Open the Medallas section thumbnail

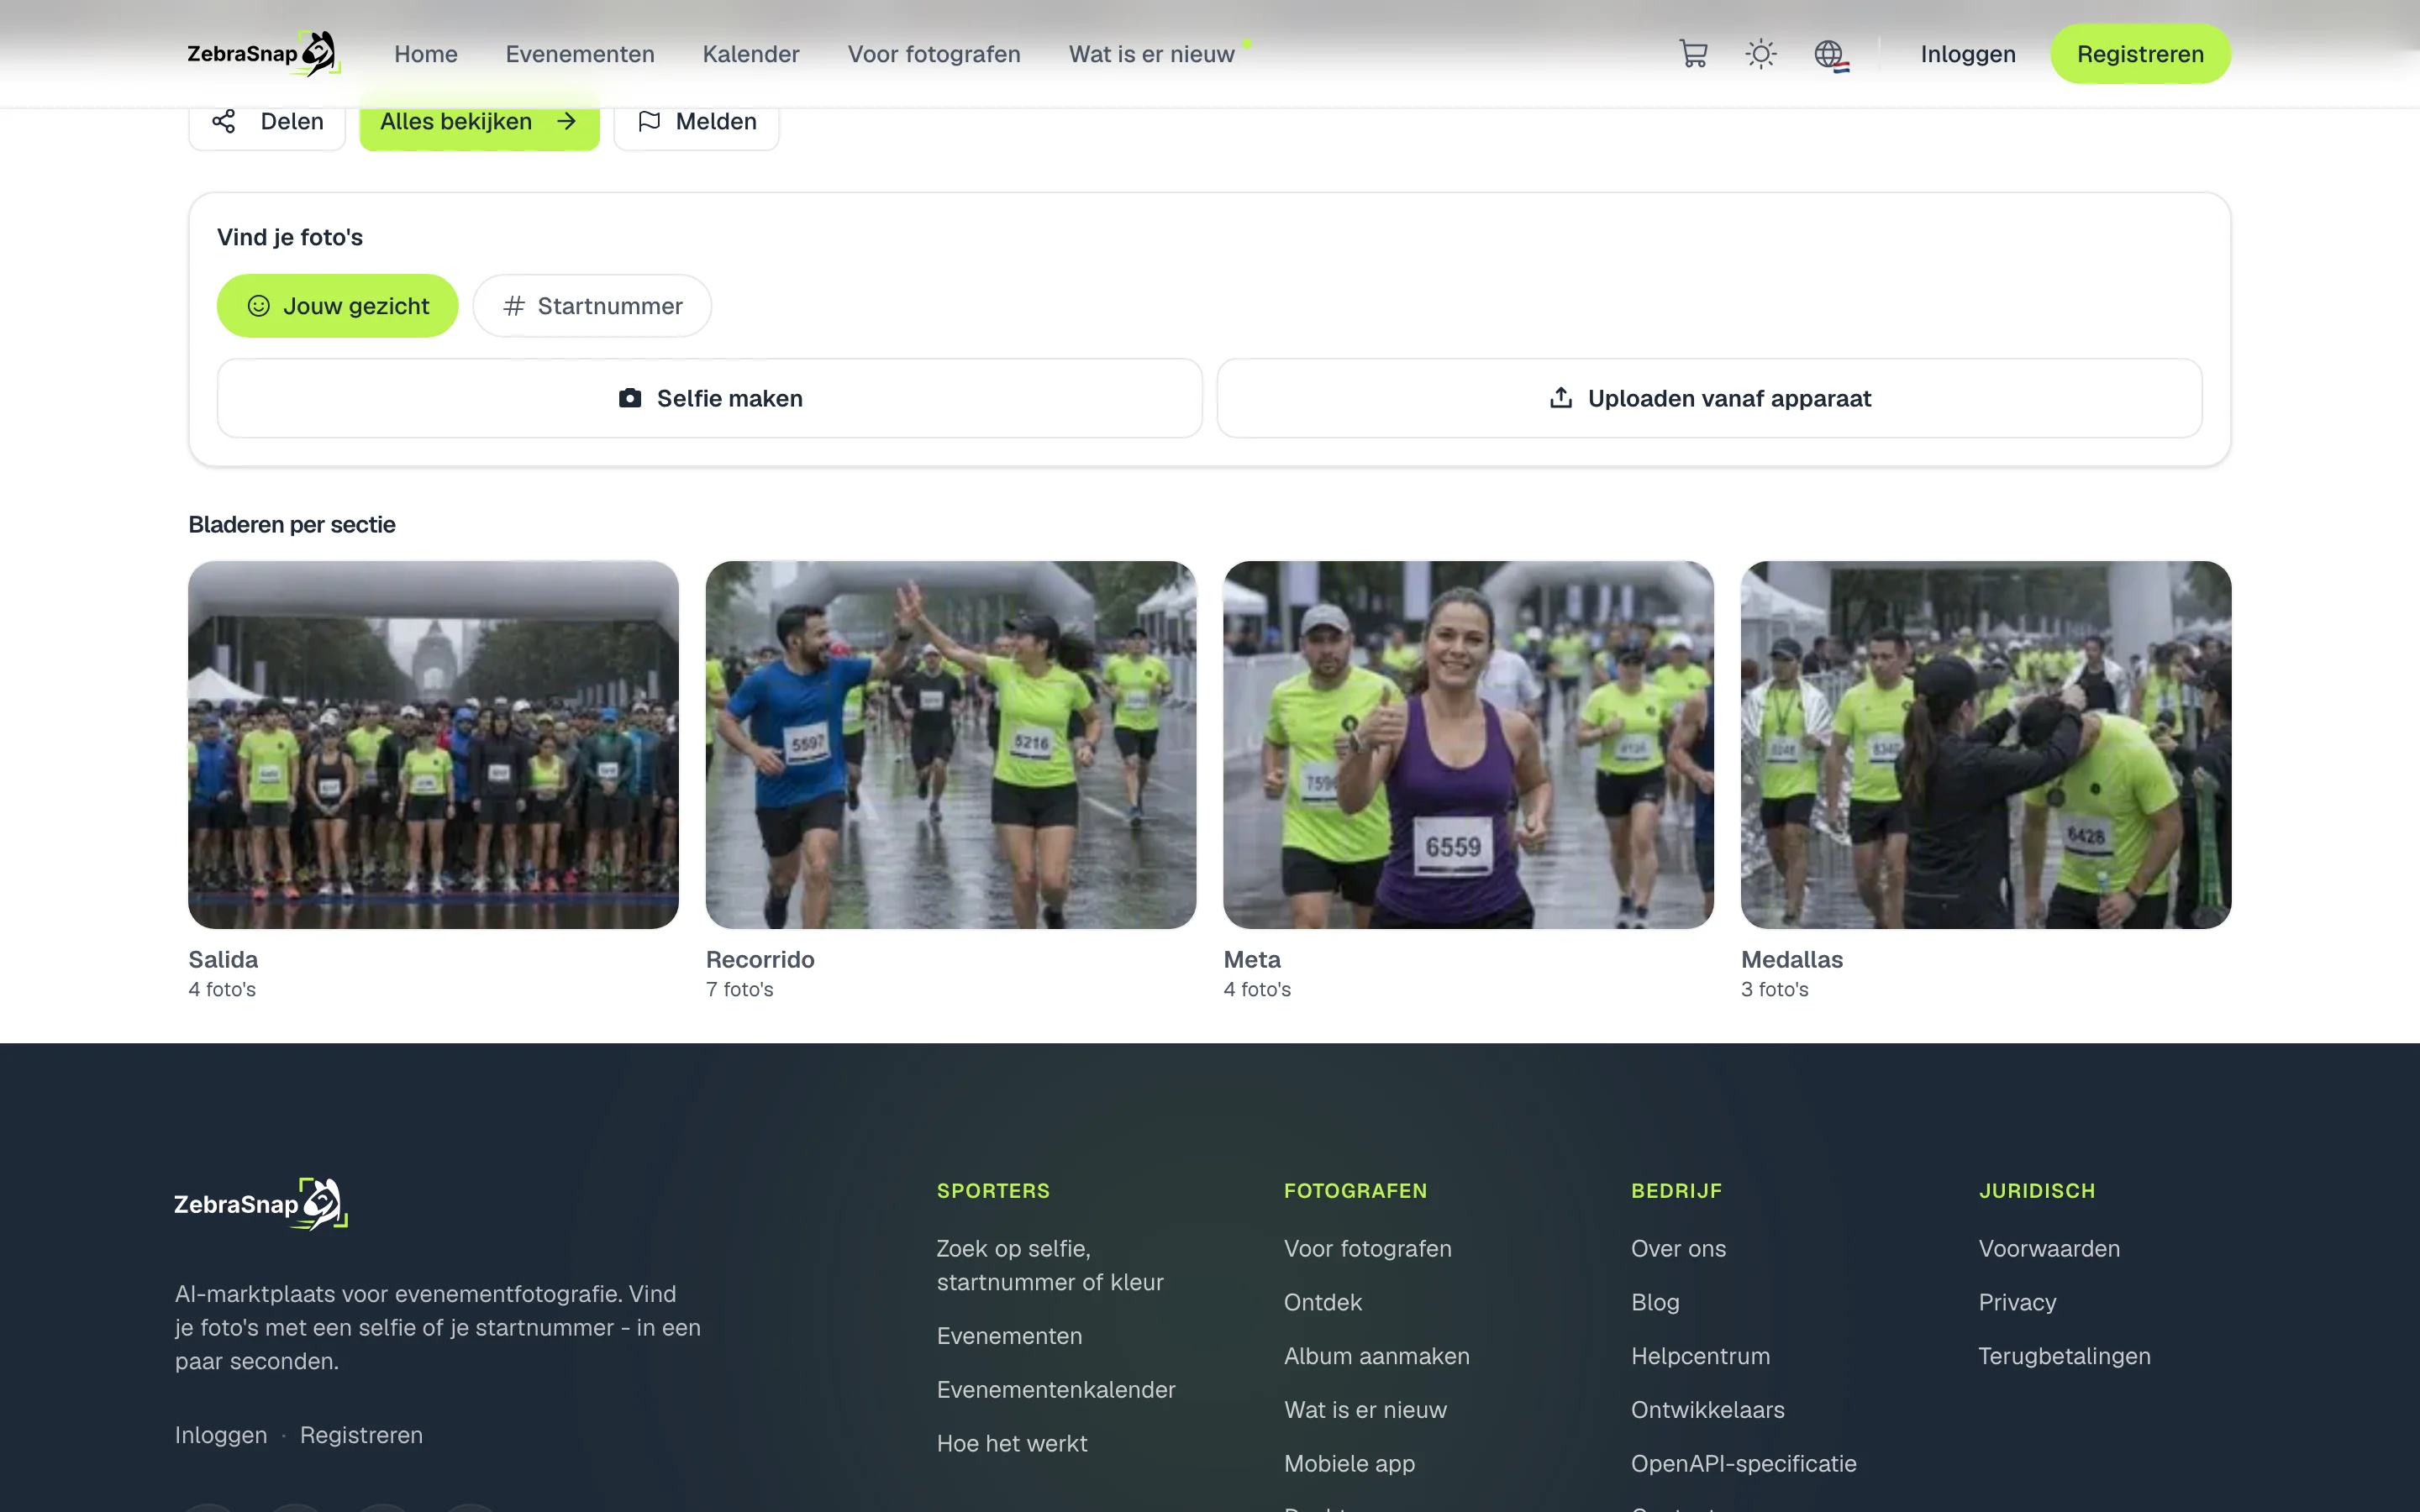tap(1985, 745)
